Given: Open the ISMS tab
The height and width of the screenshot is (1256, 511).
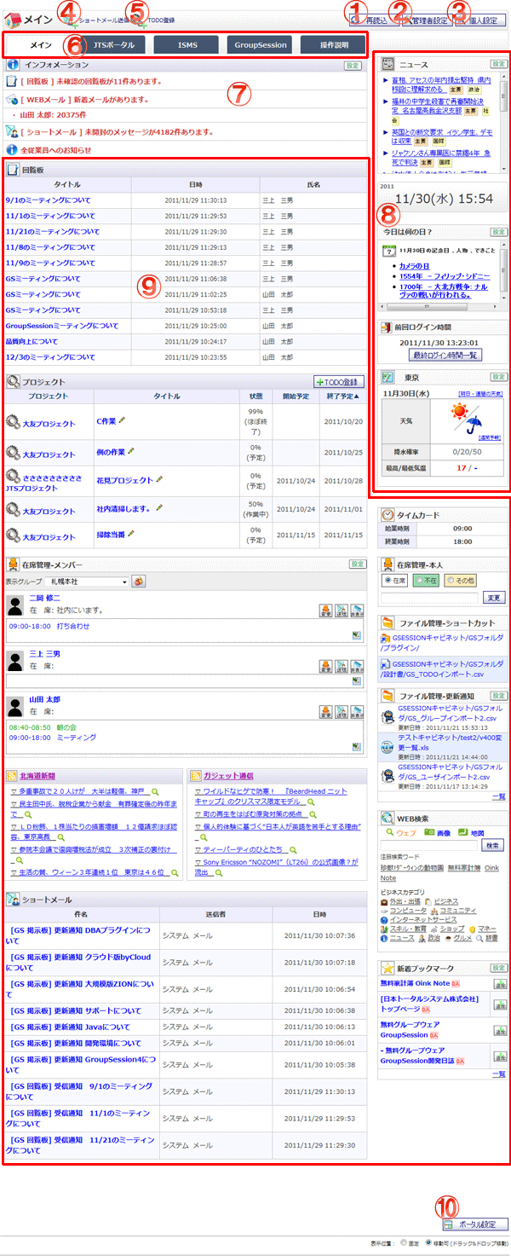Looking at the screenshot, I should tap(186, 45).
